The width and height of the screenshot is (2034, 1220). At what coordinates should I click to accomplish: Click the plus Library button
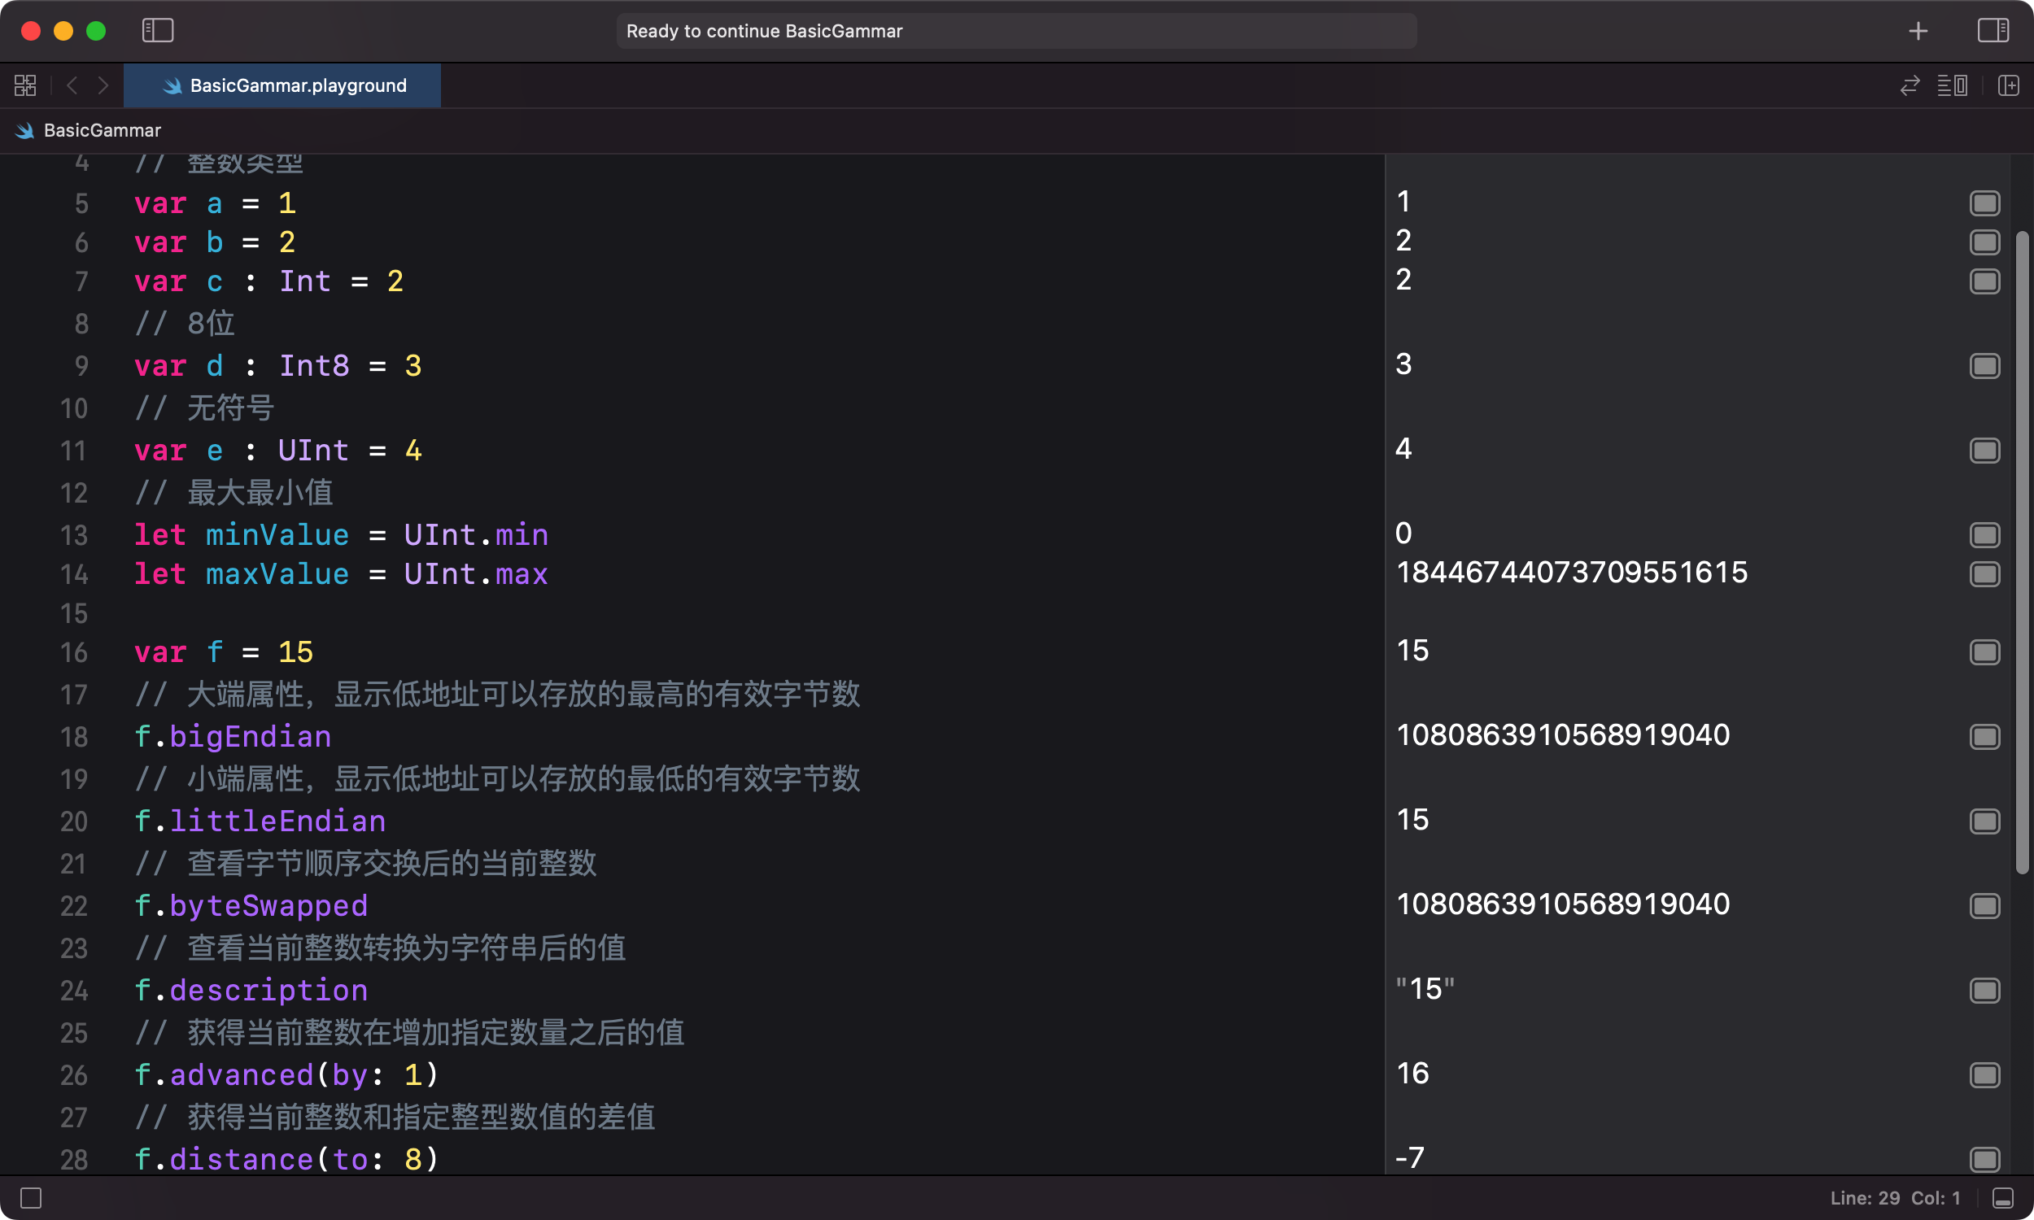coord(1918,31)
